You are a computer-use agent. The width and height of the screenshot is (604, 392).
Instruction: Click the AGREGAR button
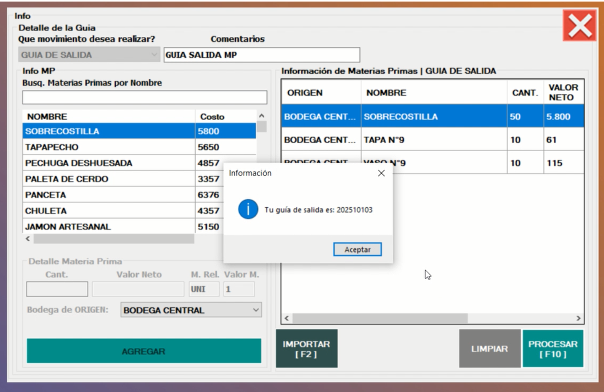[x=144, y=351]
